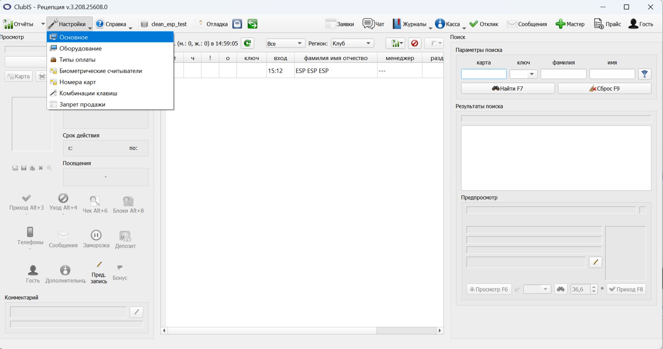
Task: Select Оборудование menu item
Action: 110,48
